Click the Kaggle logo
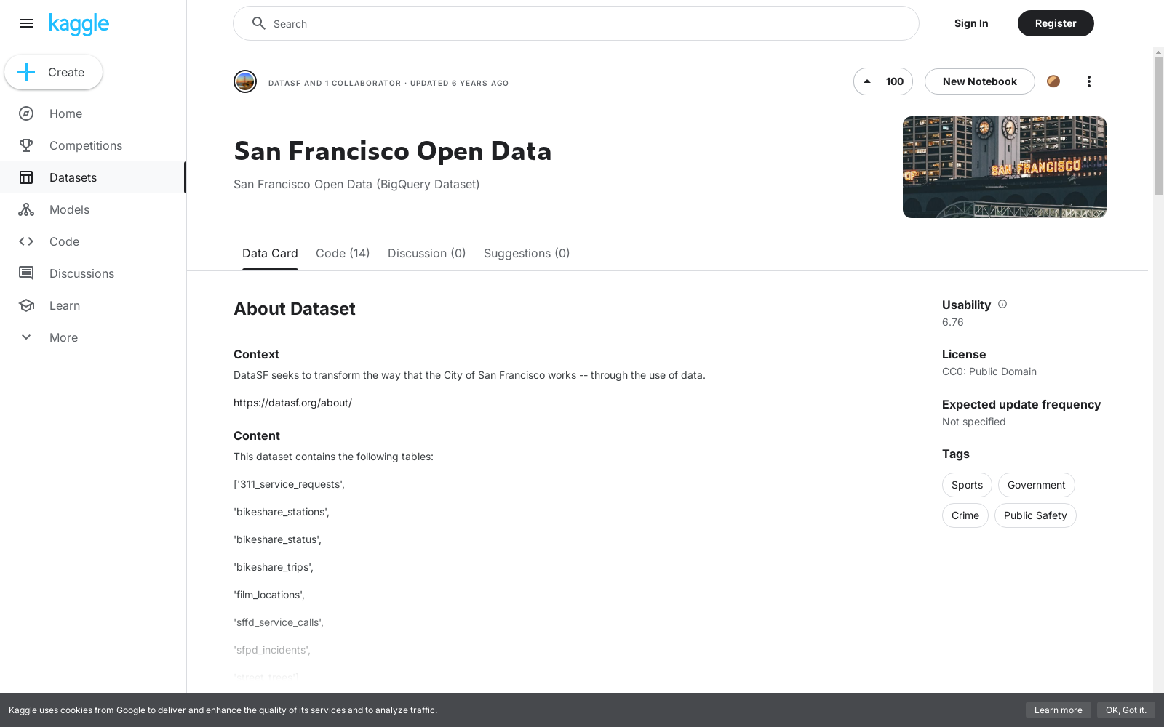This screenshot has height=727, width=1164. [79, 23]
